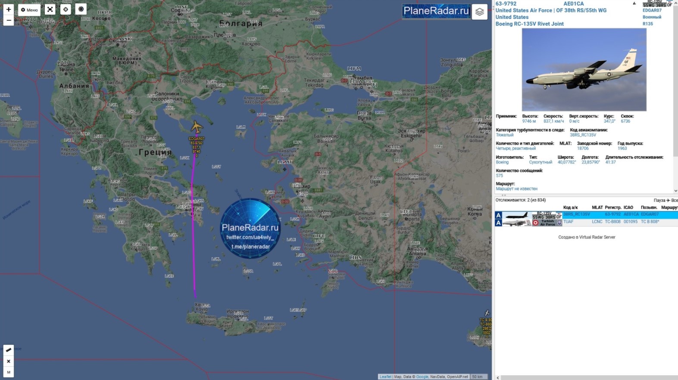Click ICAO code AE01CA in detail header

point(574,3)
